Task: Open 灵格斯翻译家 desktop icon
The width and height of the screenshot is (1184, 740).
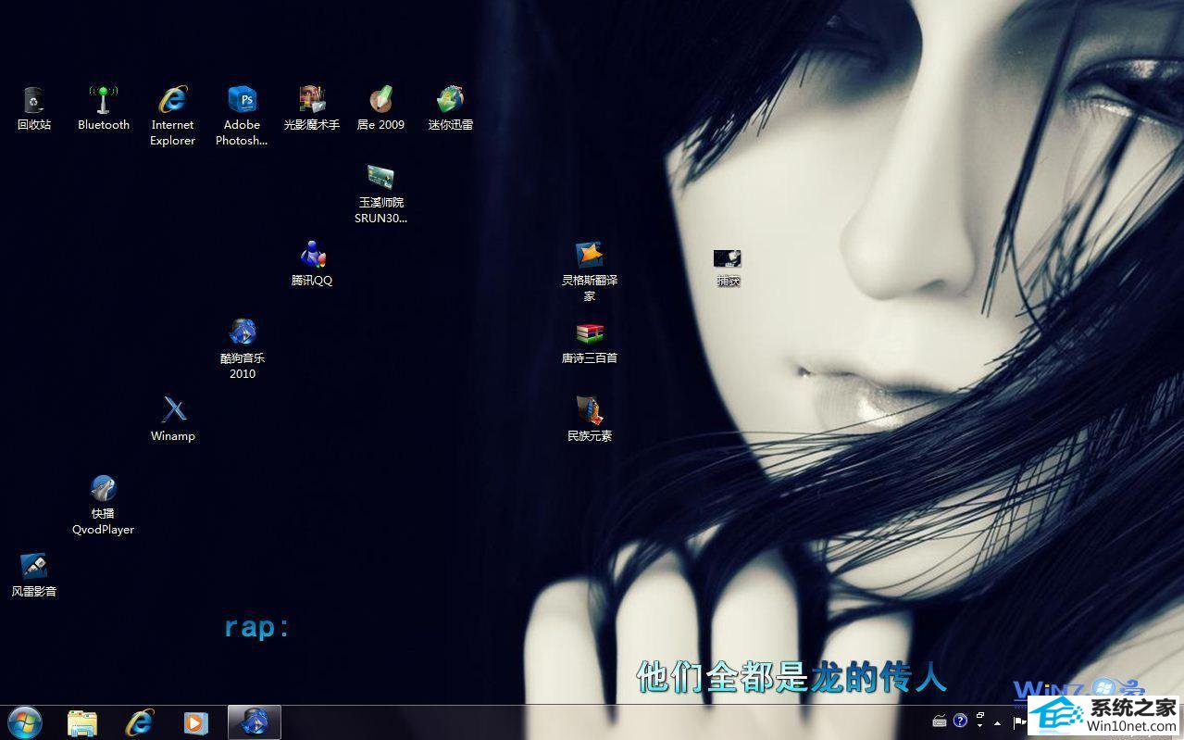Action: click(x=590, y=271)
